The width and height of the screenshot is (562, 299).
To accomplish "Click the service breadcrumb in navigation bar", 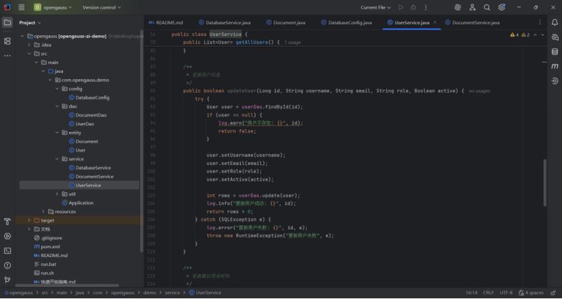I will 172,292.
